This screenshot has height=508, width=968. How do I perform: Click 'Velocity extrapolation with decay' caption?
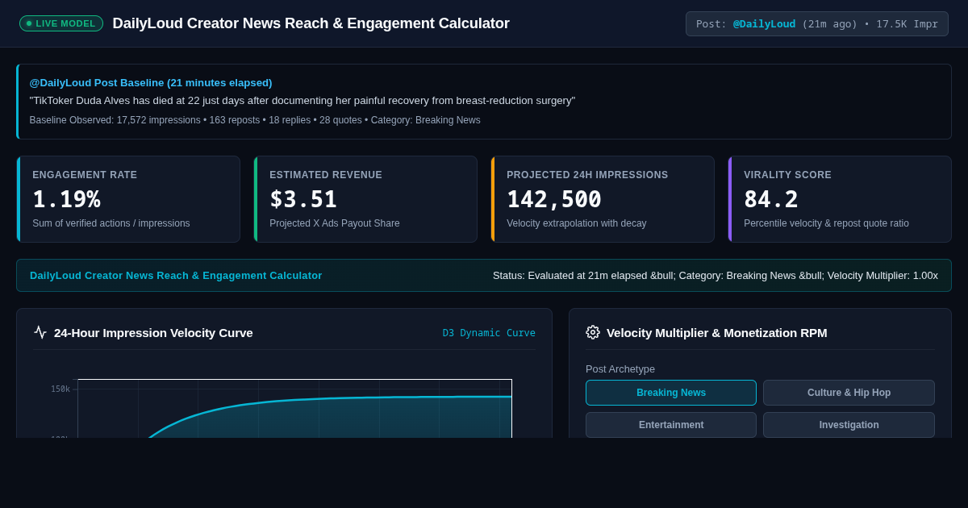tap(577, 223)
